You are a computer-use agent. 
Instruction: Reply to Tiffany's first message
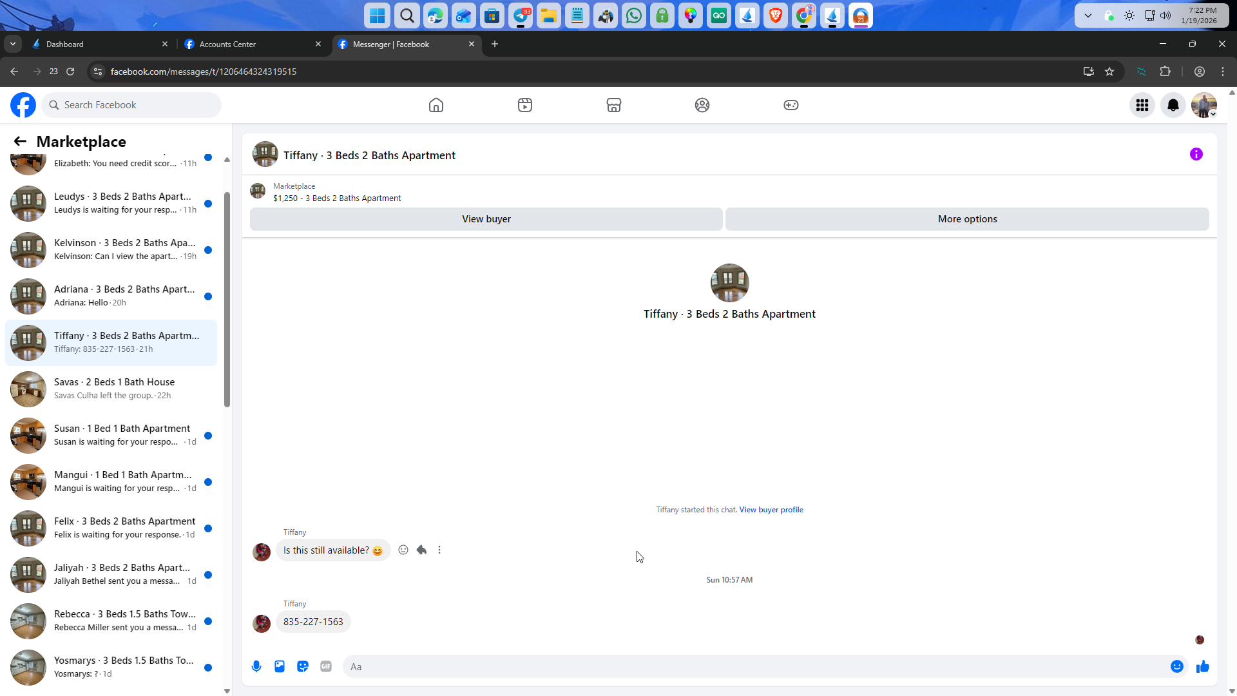(421, 550)
